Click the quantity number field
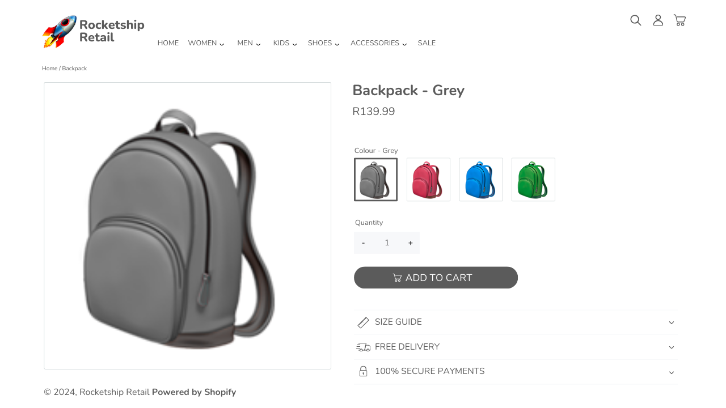Image resolution: width=726 pixels, height=408 pixels. 387,243
